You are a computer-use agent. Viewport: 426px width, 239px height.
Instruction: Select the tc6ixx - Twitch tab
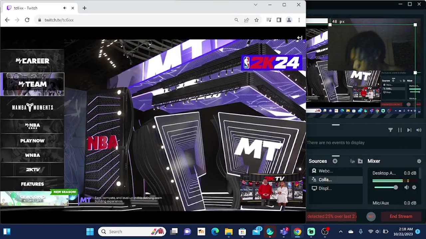(40, 8)
